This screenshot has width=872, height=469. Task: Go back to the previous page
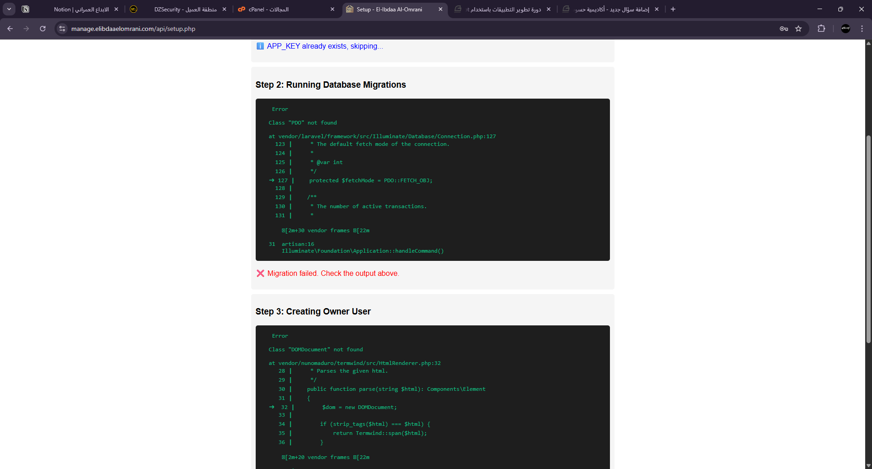10,29
